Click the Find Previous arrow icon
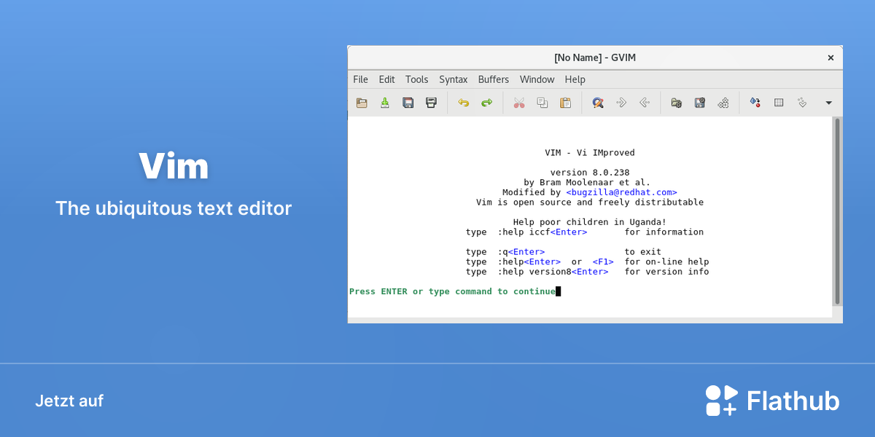Screen dimensions: 875x437 click(x=645, y=103)
